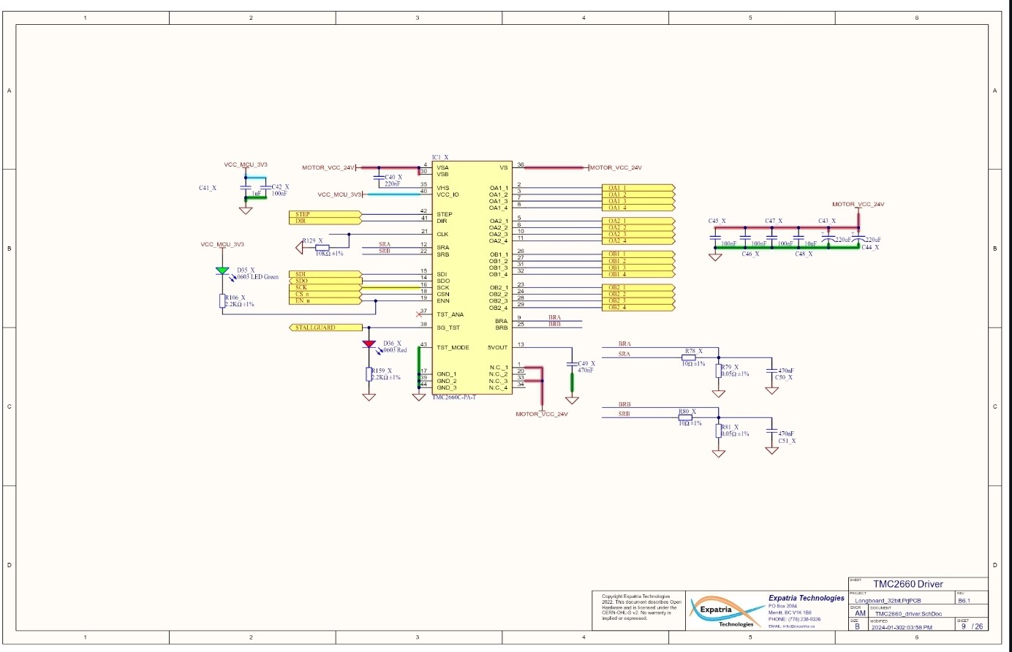
Task: Select capacitor symbol C49_X 470nF
Action: point(572,363)
